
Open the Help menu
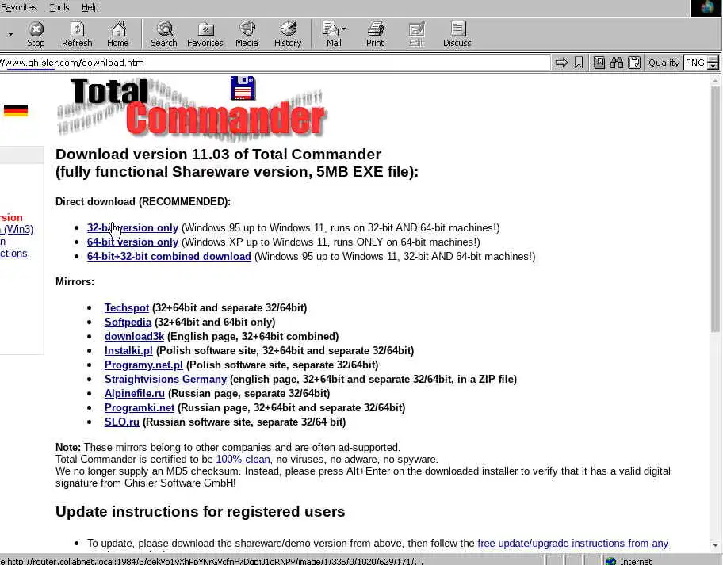(x=90, y=7)
